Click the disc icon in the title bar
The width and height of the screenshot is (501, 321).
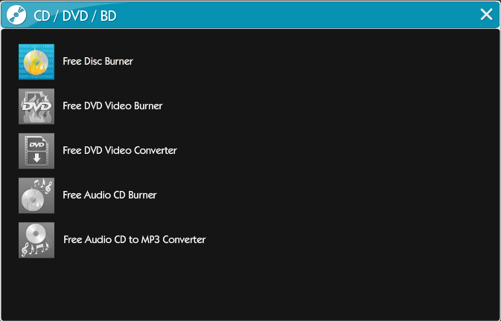[16, 16]
